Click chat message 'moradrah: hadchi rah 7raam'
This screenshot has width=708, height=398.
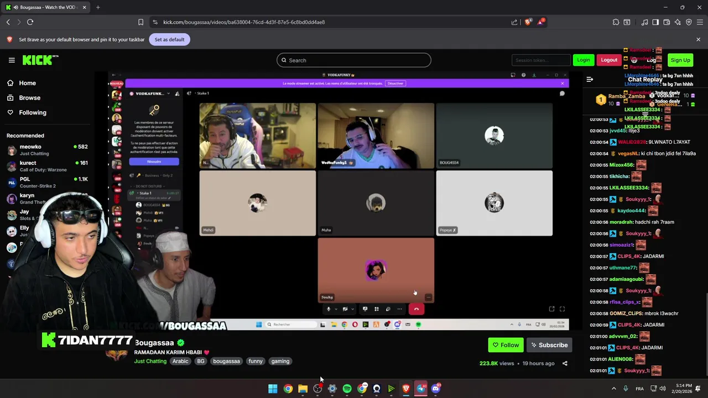(x=642, y=222)
